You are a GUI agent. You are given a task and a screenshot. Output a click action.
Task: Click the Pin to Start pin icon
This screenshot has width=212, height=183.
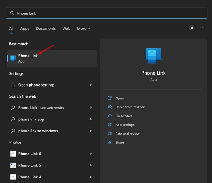click(110, 116)
